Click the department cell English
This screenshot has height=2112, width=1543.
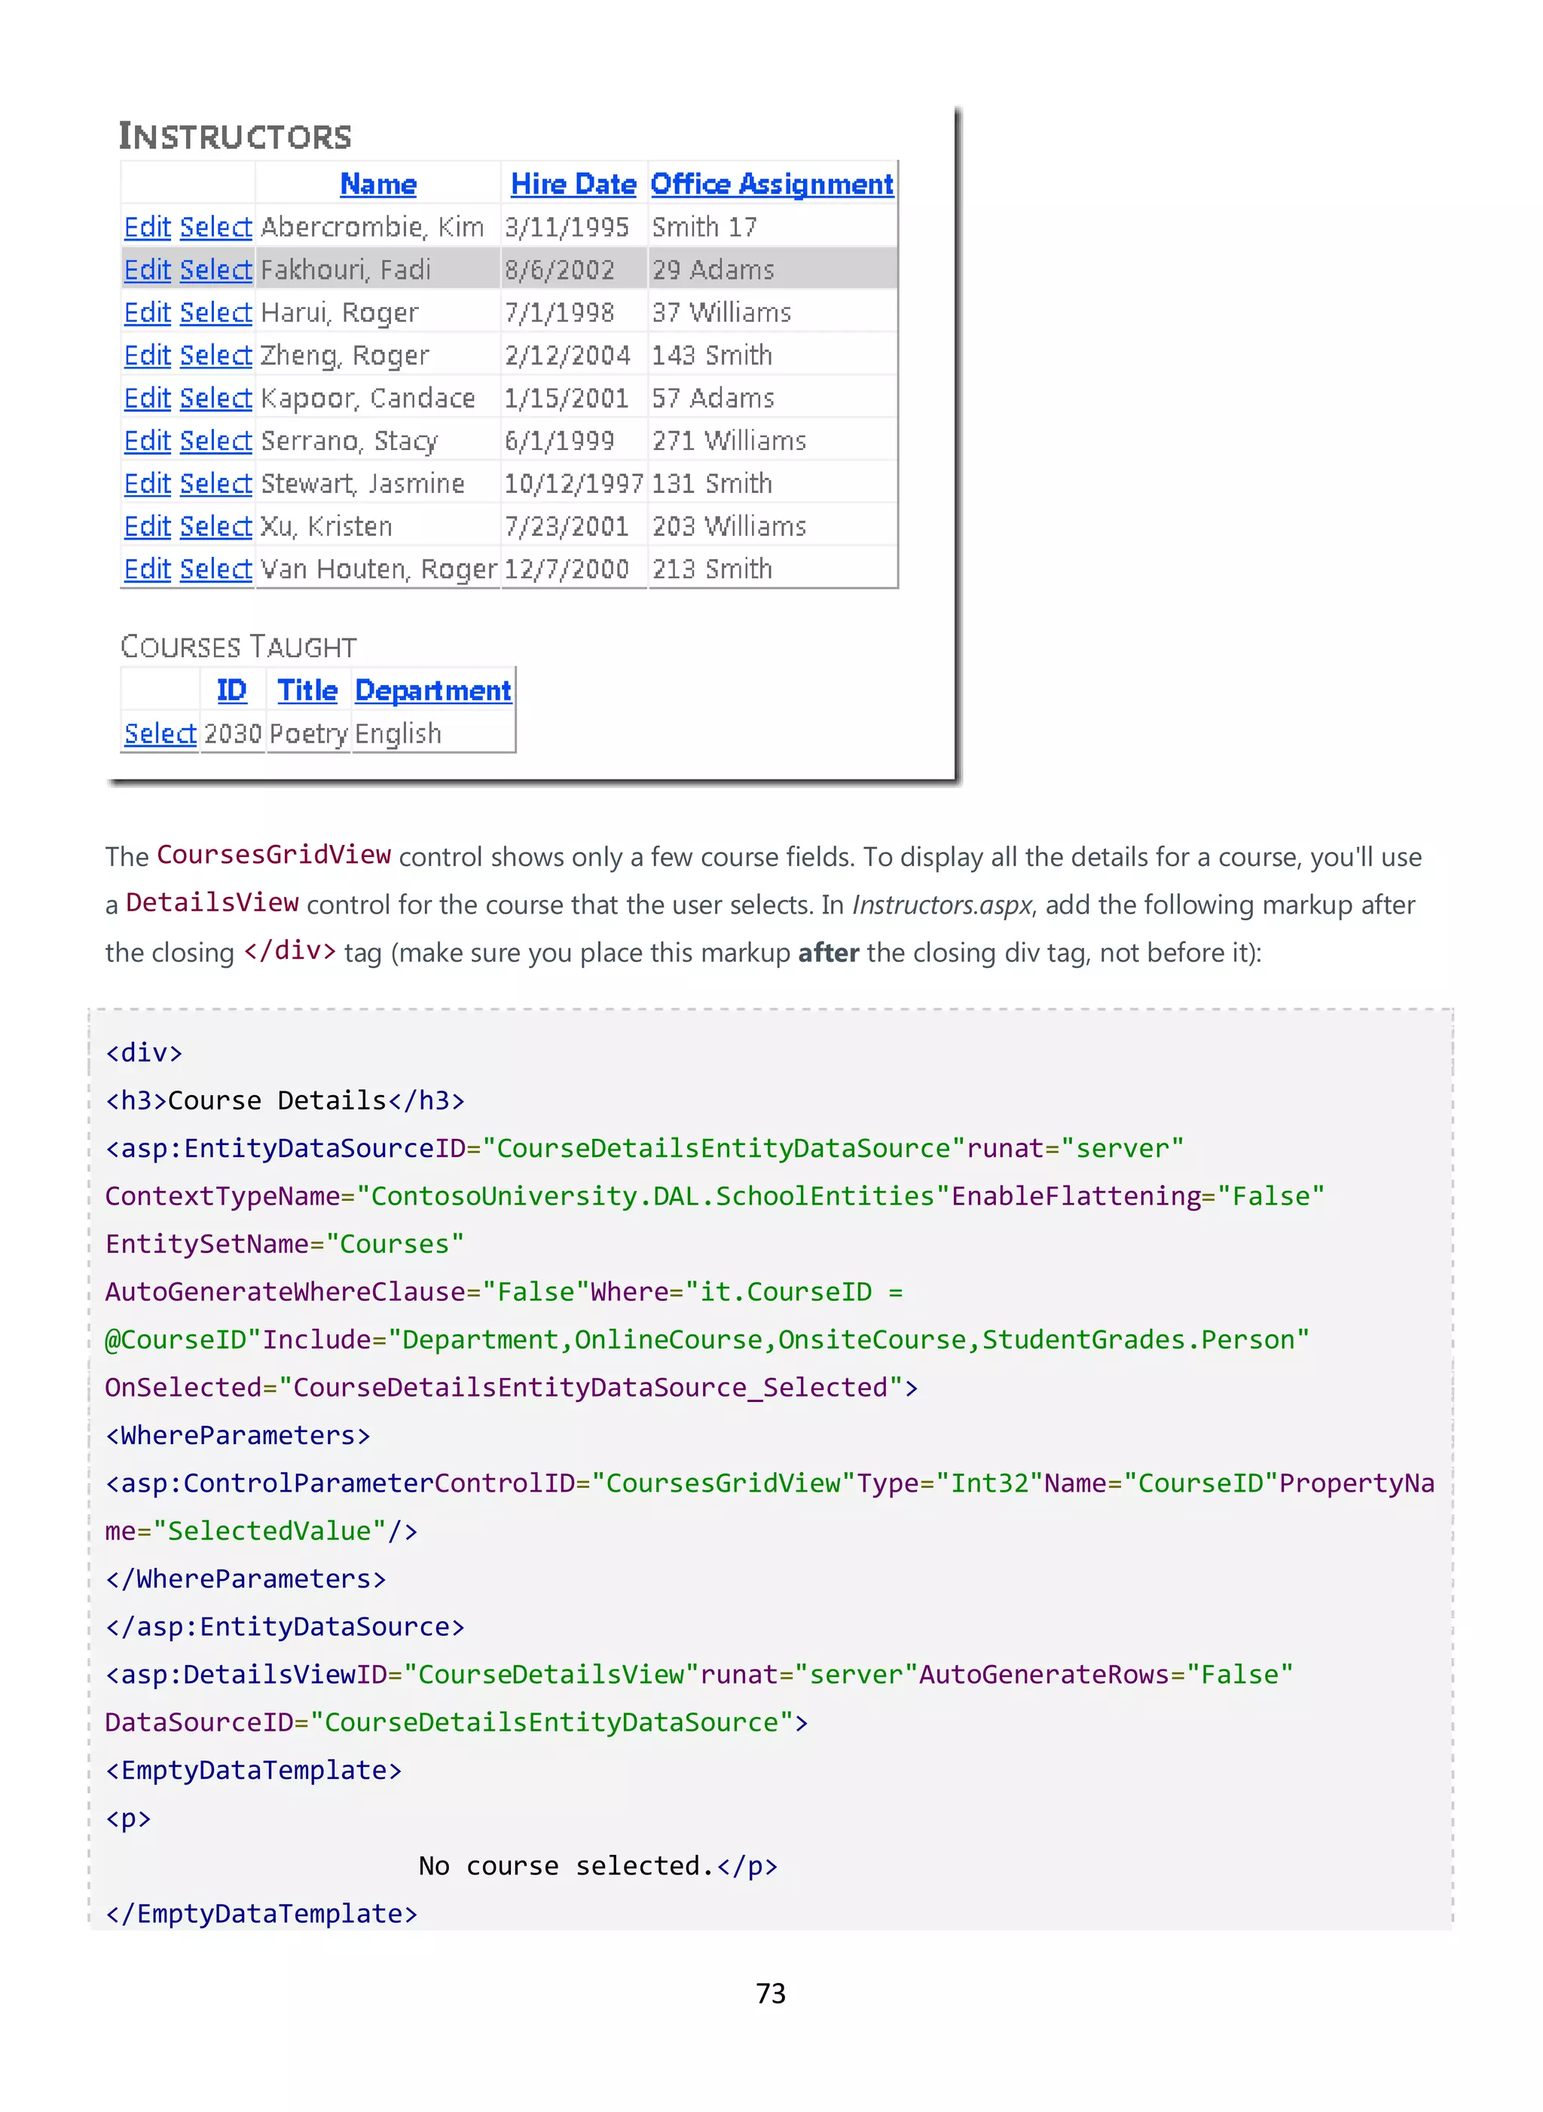[x=398, y=735]
